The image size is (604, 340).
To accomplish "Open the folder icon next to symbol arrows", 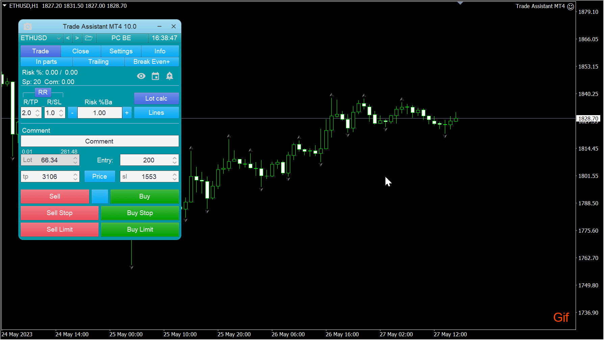I will tap(89, 38).
